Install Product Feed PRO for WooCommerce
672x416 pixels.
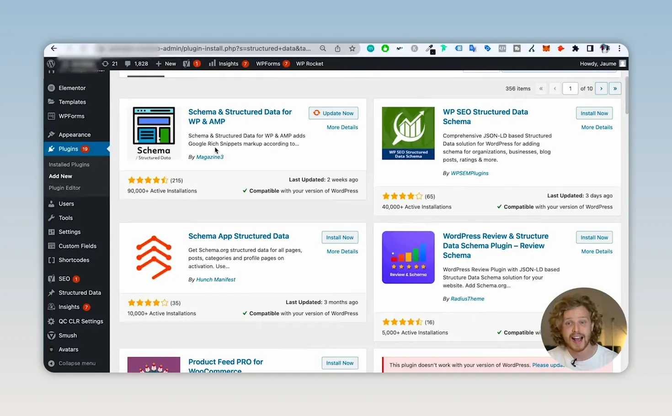pos(340,363)
